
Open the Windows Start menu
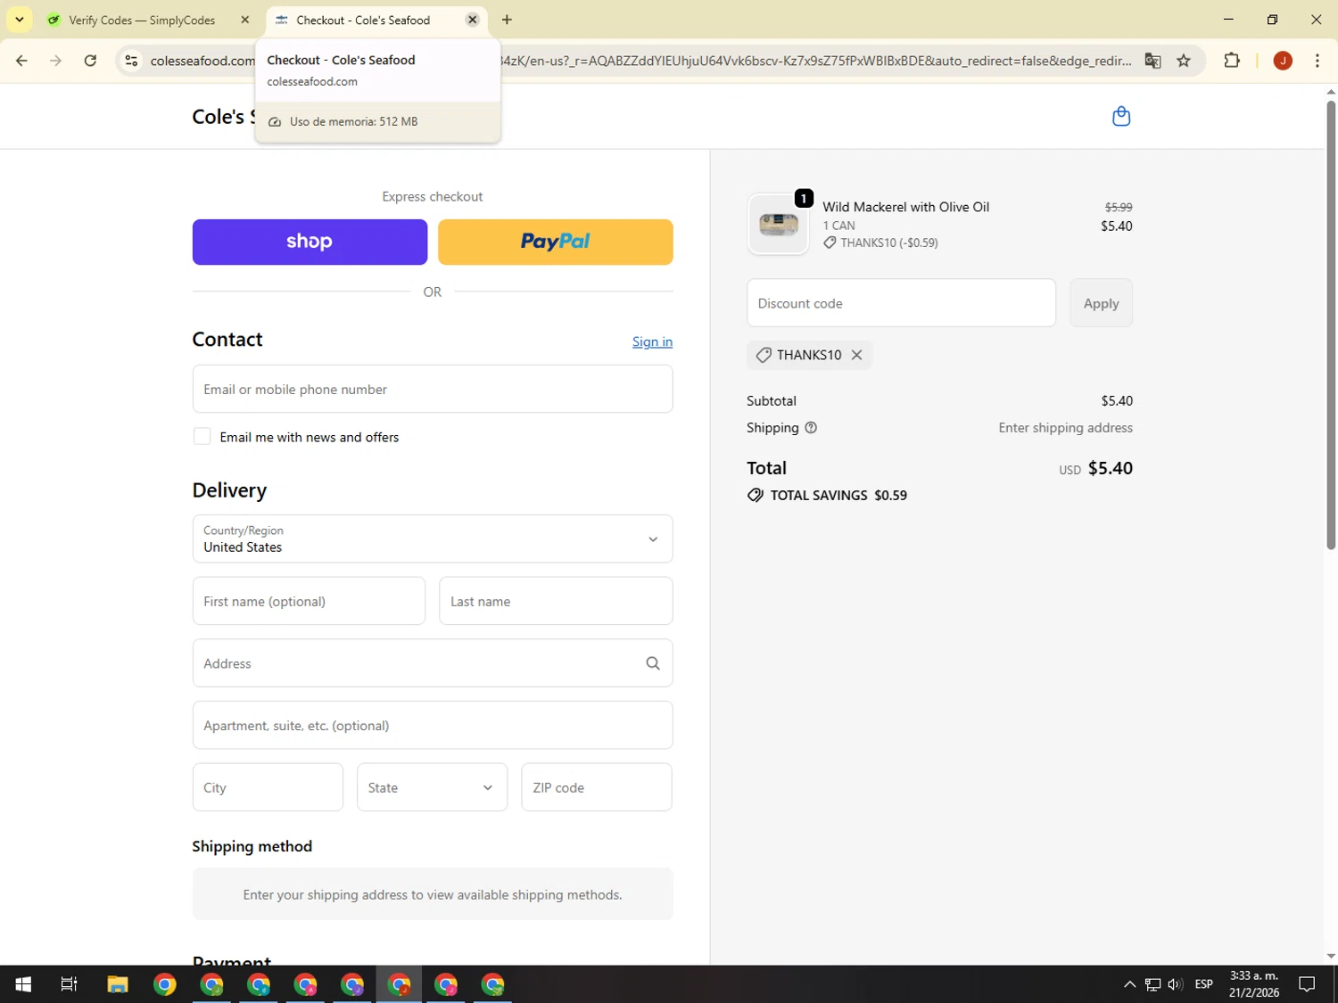point(23,984)
